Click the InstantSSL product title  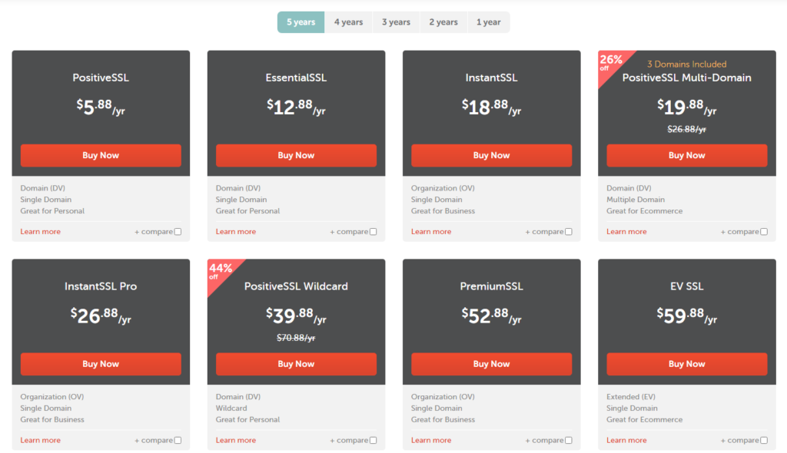point(491,78)
